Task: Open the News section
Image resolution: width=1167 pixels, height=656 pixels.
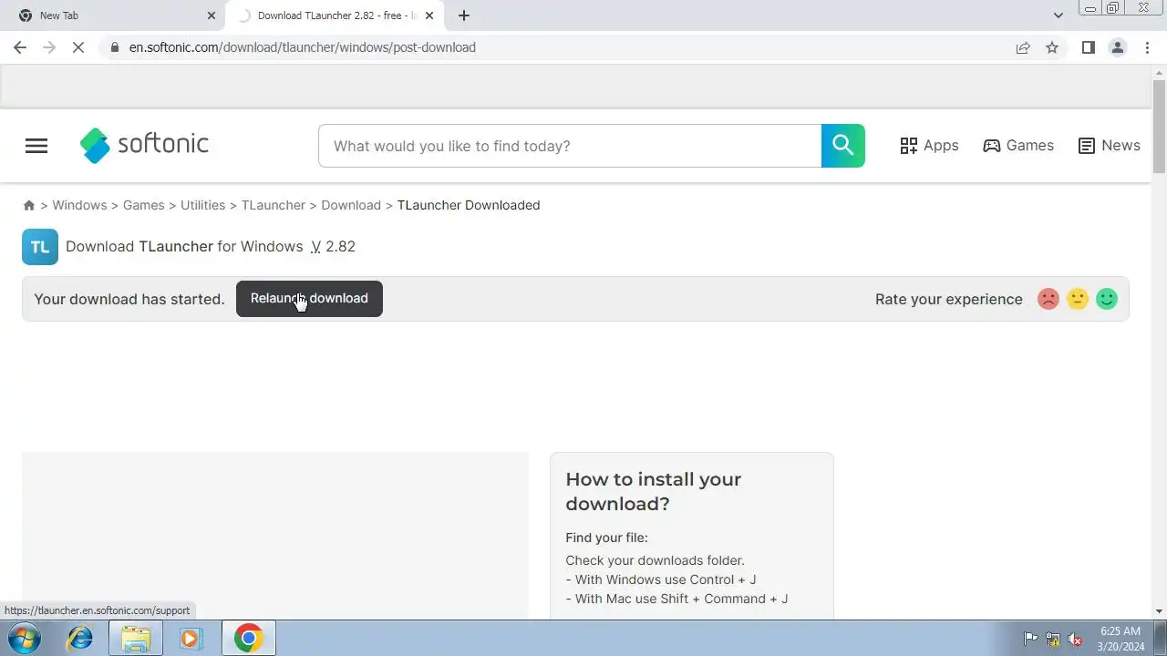Action: tap(1109, 146)
